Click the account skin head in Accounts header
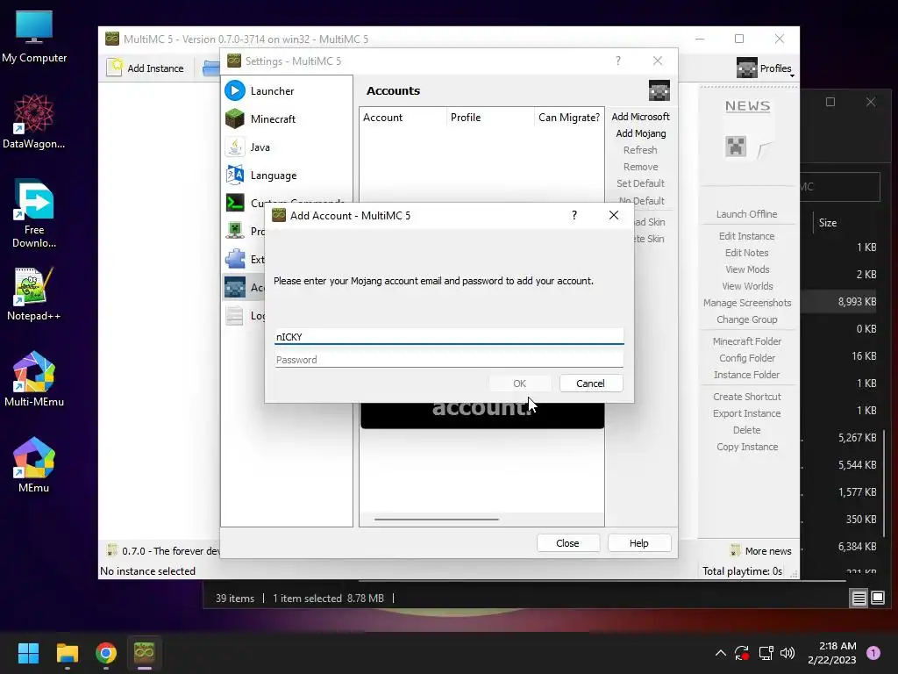Viewport: 898px width, 674px height. point(659,90)
